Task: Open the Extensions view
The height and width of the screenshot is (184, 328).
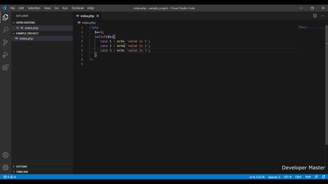Action: 6,67
